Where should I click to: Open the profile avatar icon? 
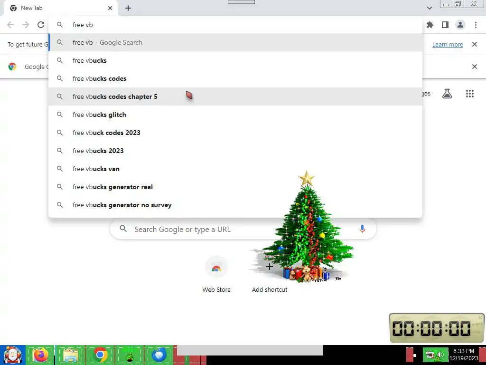click(460, 25)
